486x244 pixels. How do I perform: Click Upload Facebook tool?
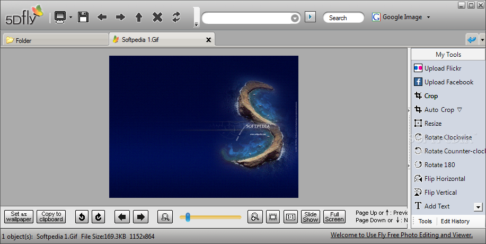(x=444, y=82)
